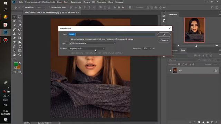Select the Eraser tool
The width and height of the screenshot is (221, 124).
click(x=14, y=38)
